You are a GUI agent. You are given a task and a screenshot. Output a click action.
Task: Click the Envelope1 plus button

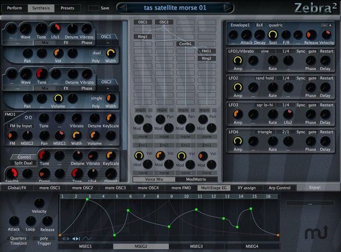click(330, 25)
